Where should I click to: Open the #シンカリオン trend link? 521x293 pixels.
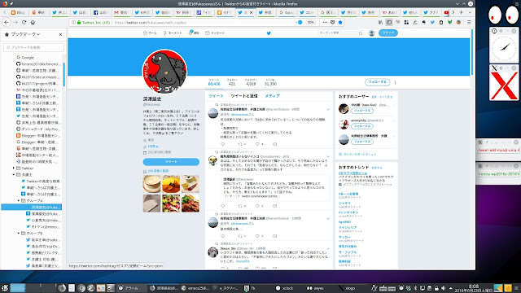(x=348, y=212)
